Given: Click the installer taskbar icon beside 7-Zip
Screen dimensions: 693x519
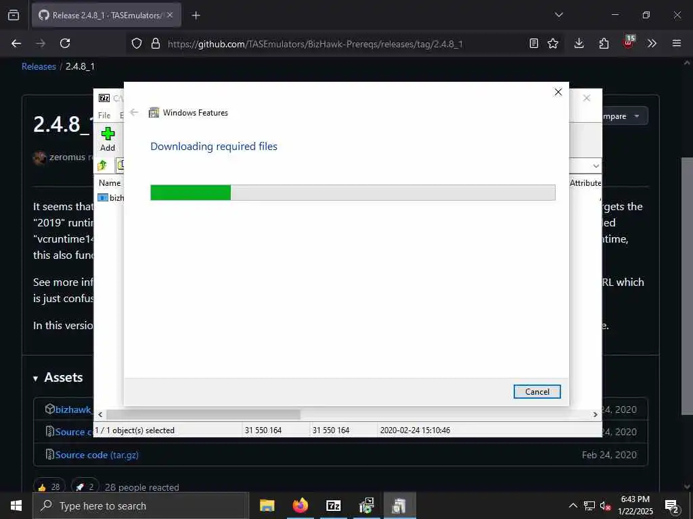Looking at the screenshot, I should (367, 505).
